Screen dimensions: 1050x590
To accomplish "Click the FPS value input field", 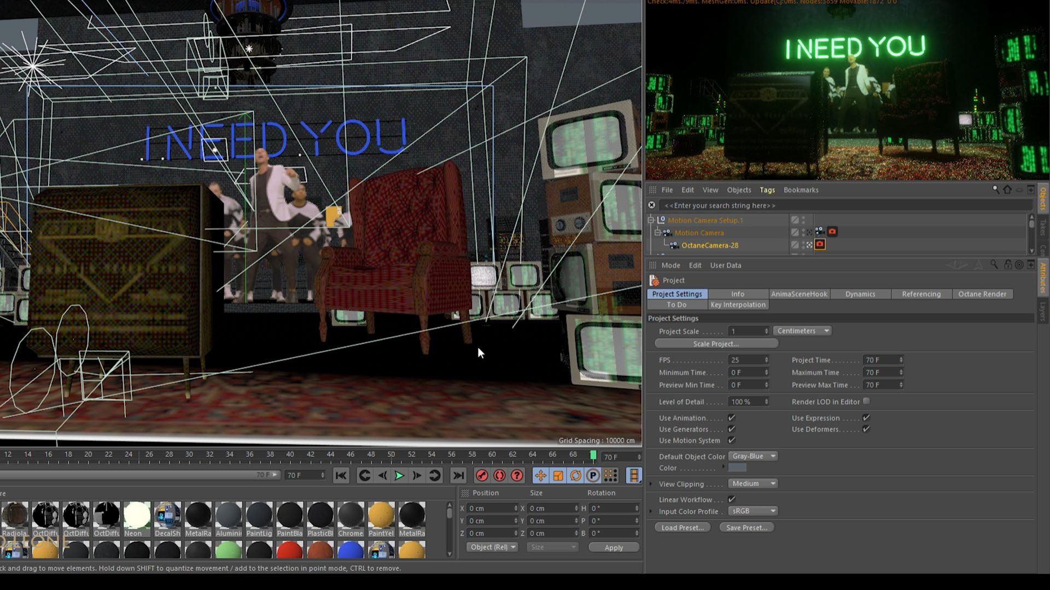I will (x=749, y=359).
